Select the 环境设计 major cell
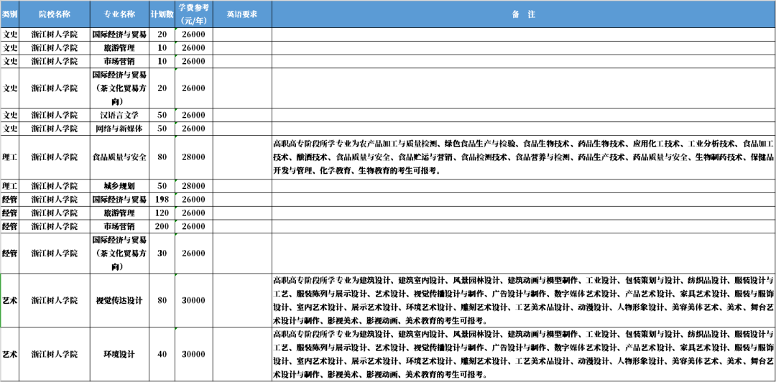 pyautogui.click(x=119, y=354)
